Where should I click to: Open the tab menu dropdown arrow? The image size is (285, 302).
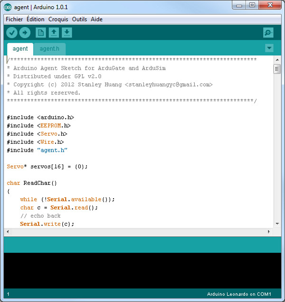(x=269, y=48)
